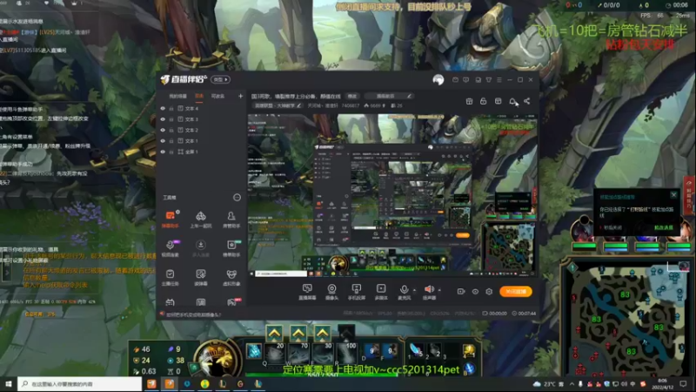Toggle lock on 文本 2 layer
696x392 pixels.
[x=171, y=130]
